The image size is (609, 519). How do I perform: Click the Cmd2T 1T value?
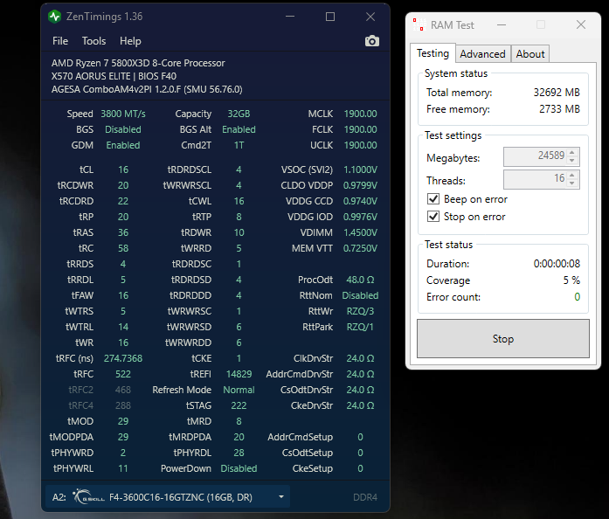(239, 145)
